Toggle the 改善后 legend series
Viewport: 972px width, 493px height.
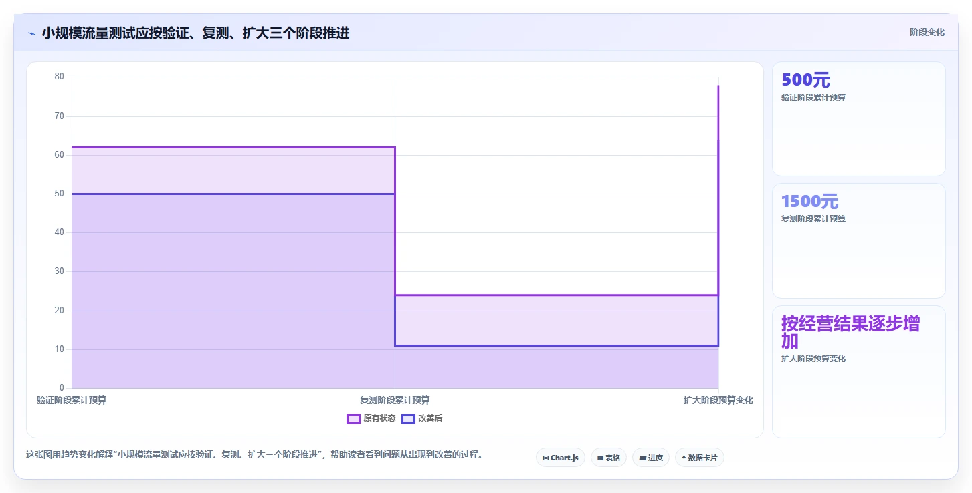(422, 419)
